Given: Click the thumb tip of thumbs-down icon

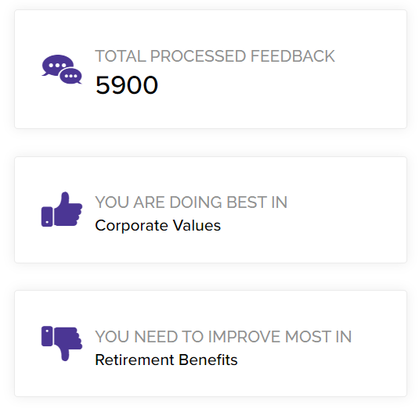Looking at the screenshot, I should (x=65, y=356).
